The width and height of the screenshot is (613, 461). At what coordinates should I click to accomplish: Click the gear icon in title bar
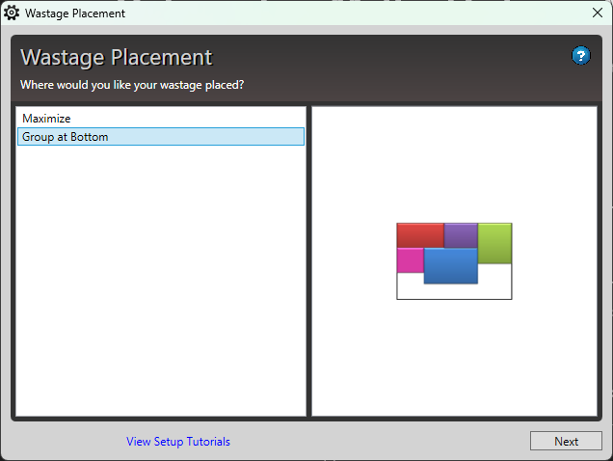click(12, 13)
